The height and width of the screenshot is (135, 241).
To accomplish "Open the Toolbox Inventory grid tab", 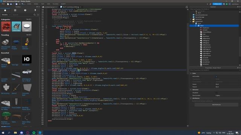I will [15, 10].
